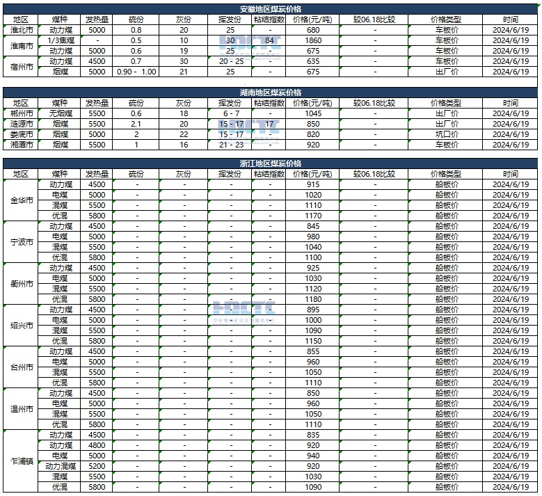542x496 pixels.
Task: Click the title 安徽地区煤炭价格
Action: tap(271, 9)
